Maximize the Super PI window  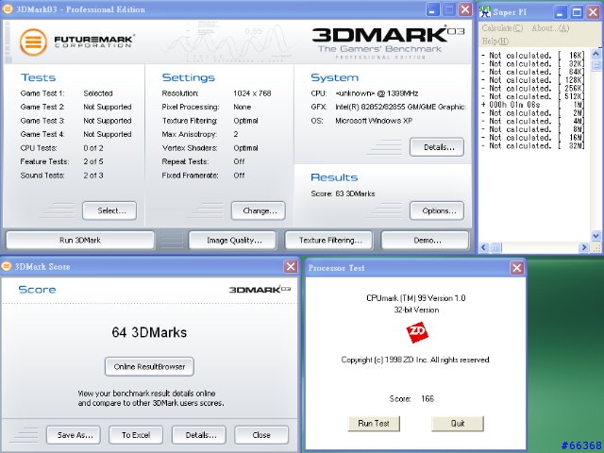tap(577, 12)
